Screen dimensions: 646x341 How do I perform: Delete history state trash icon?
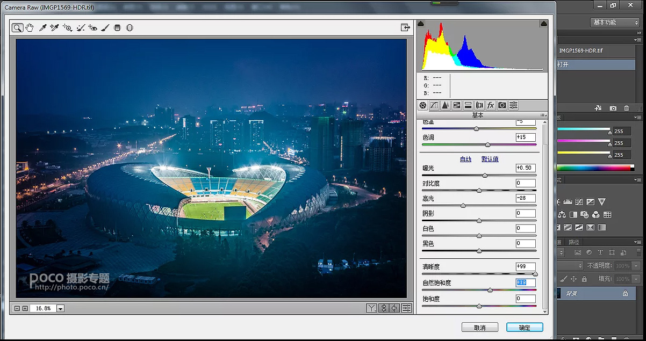(x=627, y=108)
